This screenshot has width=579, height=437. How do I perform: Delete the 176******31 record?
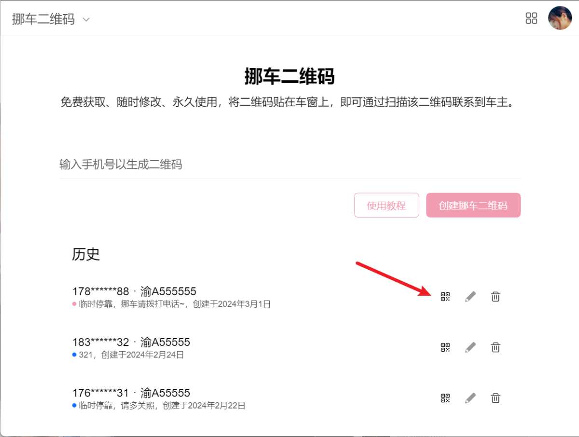[495, 398]
